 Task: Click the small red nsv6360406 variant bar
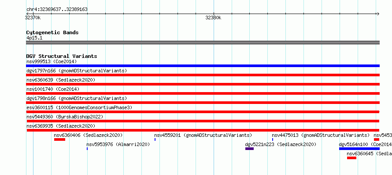(x=59, y=139)
